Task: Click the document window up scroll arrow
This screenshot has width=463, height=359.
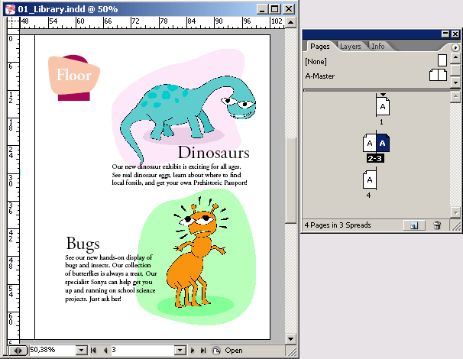Action: (x=291, y=22)
